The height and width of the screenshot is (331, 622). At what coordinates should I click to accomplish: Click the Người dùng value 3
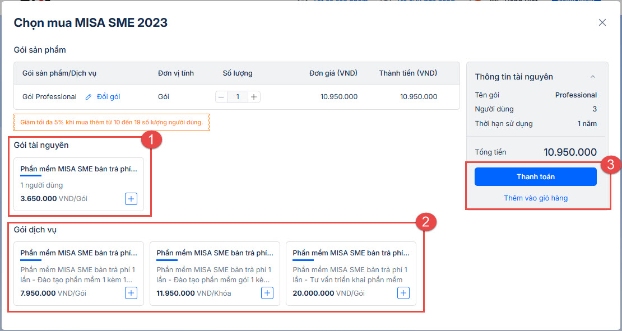coord(595,109)
